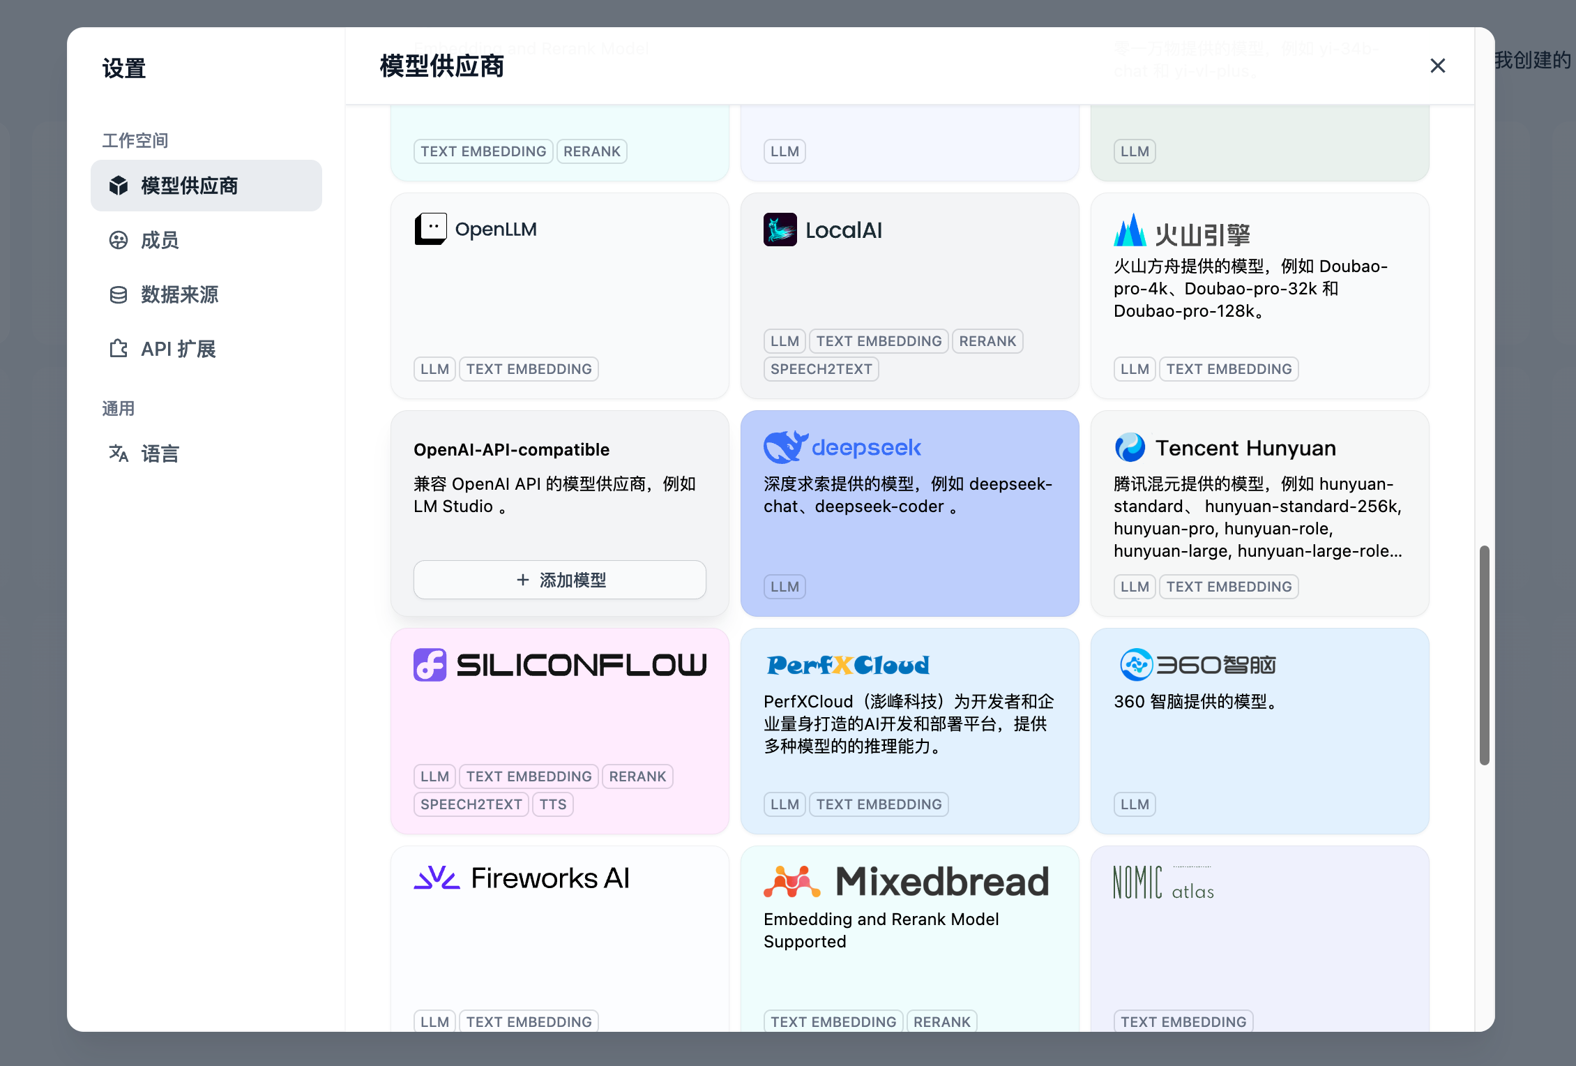Click the cube icon beside 模型供应商
Image resolution: width=1576 pixels, height=1066 pixels.
(x=119, y=186)
